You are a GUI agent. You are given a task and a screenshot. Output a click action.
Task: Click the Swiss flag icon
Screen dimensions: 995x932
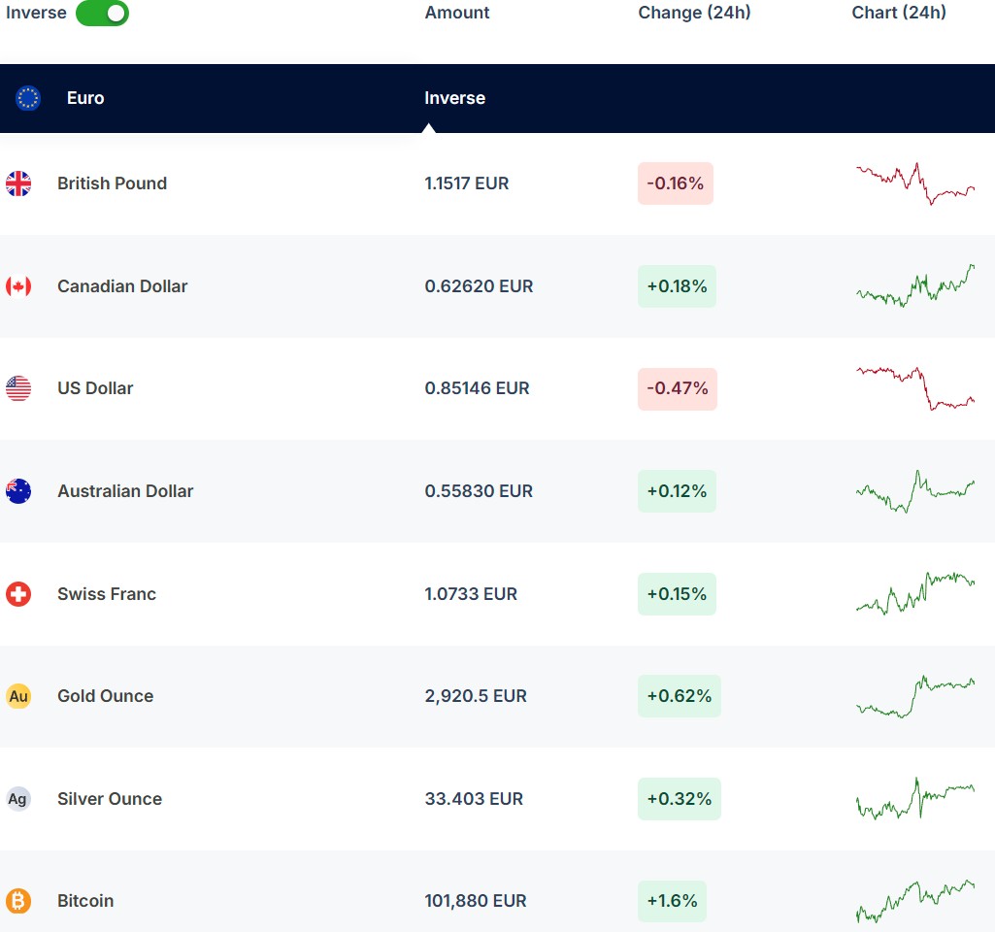18,594
